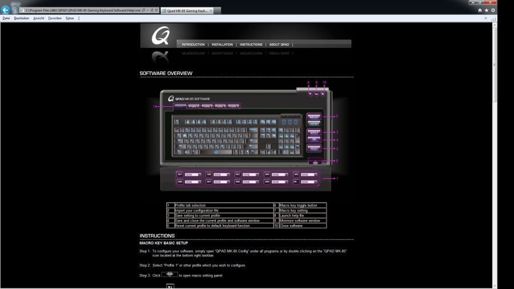Image resolution: width=514 pixels, height=289 pixels.
Task: Open the address bar autocomplete dropdown arrow
Action: [147, 10]
